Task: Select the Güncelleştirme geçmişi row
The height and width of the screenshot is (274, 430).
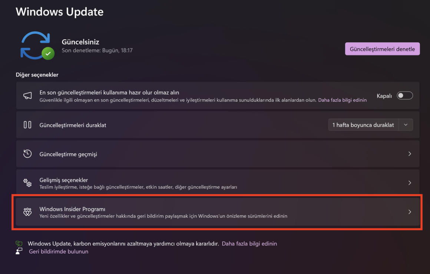Action: point(218,154)
